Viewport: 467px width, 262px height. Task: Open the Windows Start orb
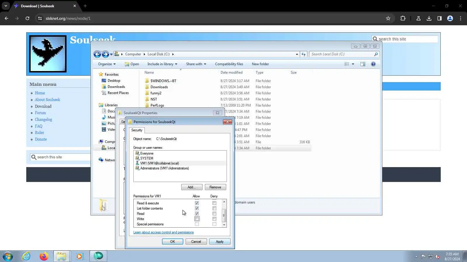point(8,256)
